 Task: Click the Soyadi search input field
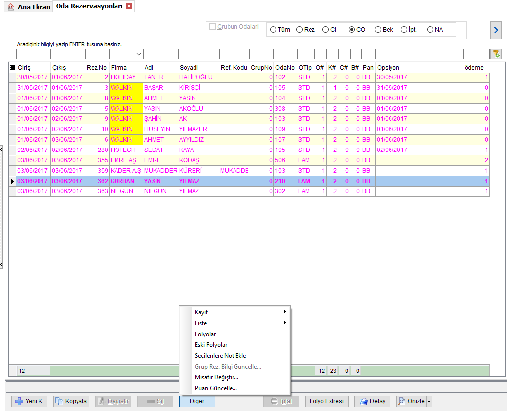tap(198, 54)
